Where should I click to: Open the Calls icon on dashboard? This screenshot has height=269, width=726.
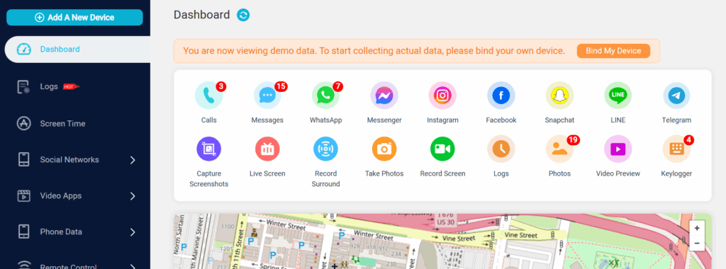209,96
